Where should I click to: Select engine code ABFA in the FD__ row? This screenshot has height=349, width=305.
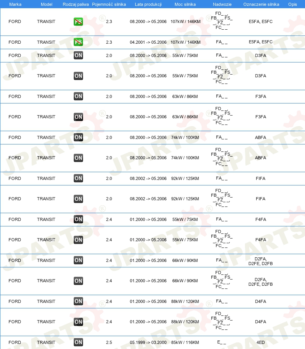click(x=261, y=158)
